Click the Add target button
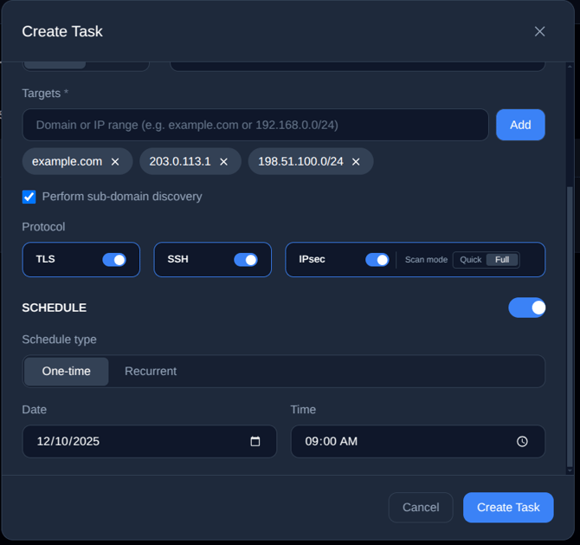The height and width of the screenshot is (545, 580). (x=520, y=125)
